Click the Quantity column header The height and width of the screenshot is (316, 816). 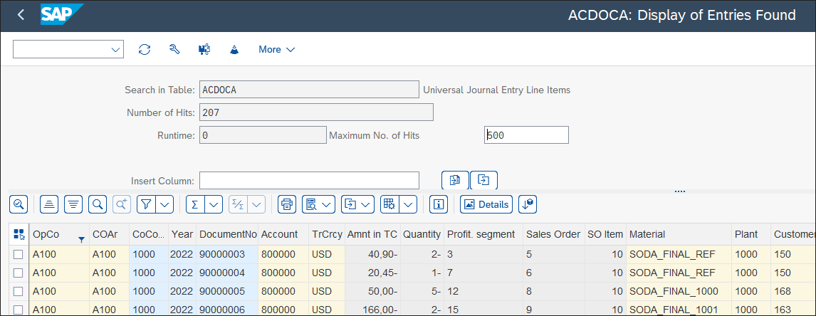[422, 234]
